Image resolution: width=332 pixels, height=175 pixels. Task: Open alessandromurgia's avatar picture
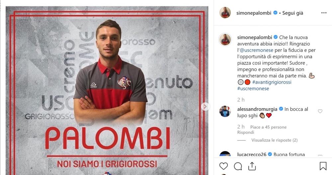(225, 112)
